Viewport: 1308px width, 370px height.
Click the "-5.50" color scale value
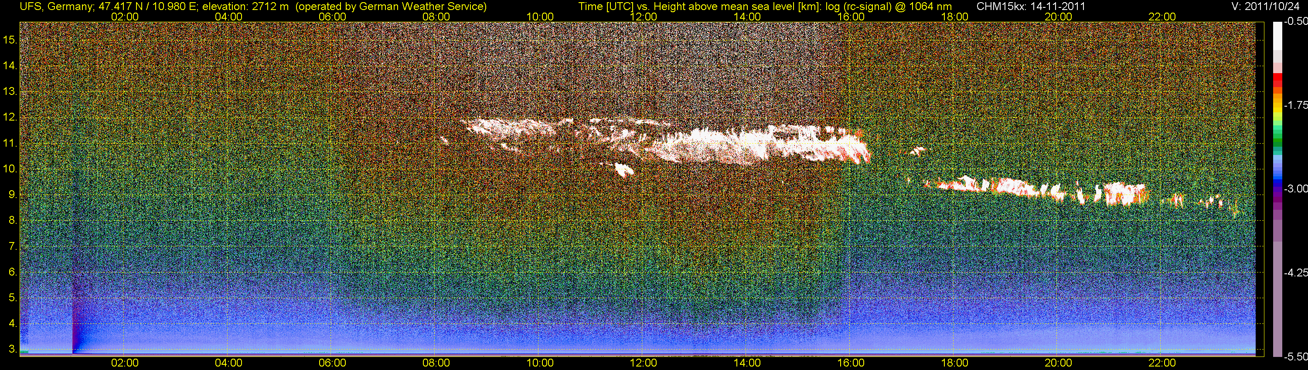coord(1295,357)
